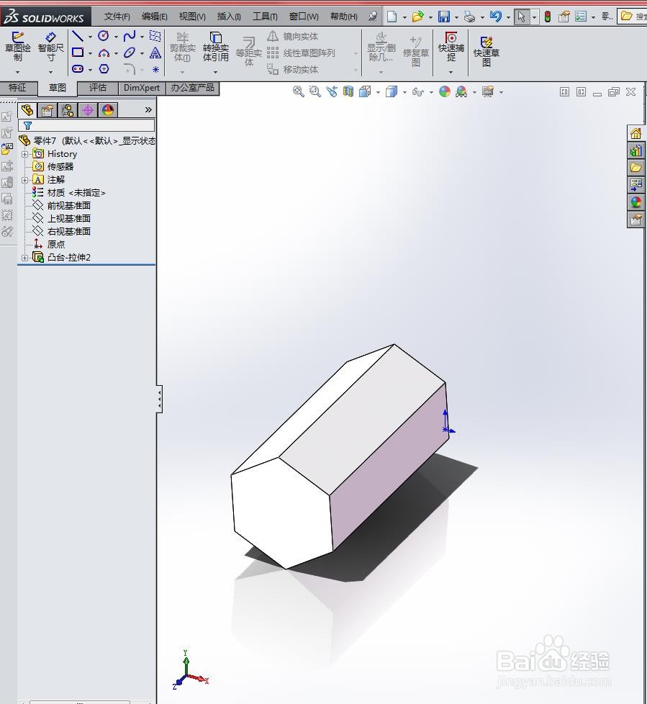Select the 智能尺寸 smart dimension tool
Screen dimensions: 647x704
click(50, 47)
